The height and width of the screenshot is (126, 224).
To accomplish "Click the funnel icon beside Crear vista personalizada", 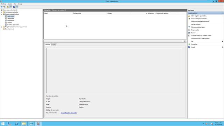I will 189,19.
